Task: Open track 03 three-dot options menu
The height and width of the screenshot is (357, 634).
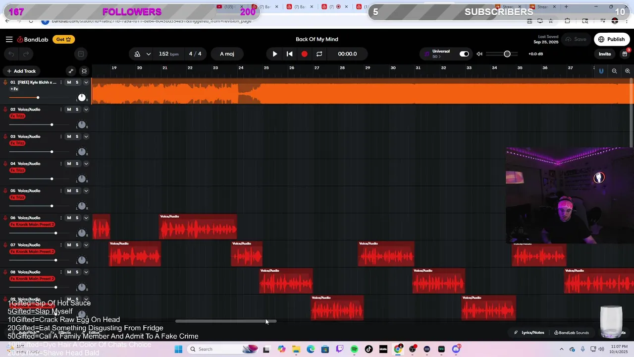Action: point(61,136)
